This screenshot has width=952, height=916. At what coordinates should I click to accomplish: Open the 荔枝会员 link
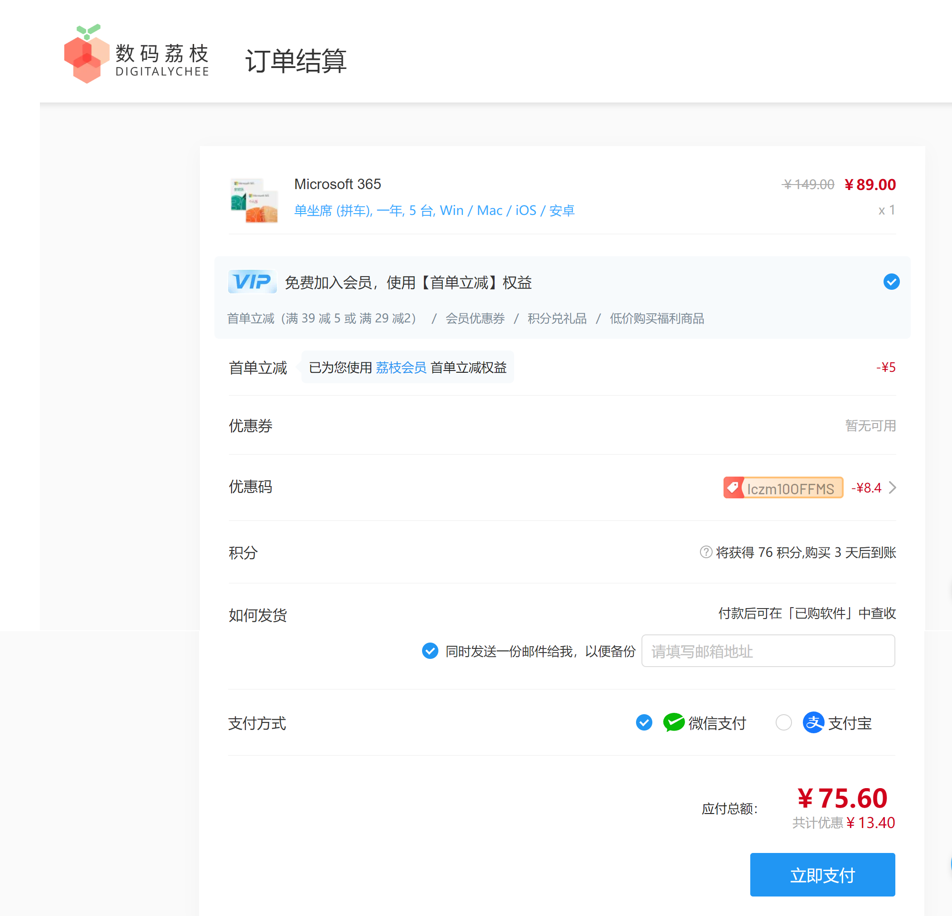401,367
